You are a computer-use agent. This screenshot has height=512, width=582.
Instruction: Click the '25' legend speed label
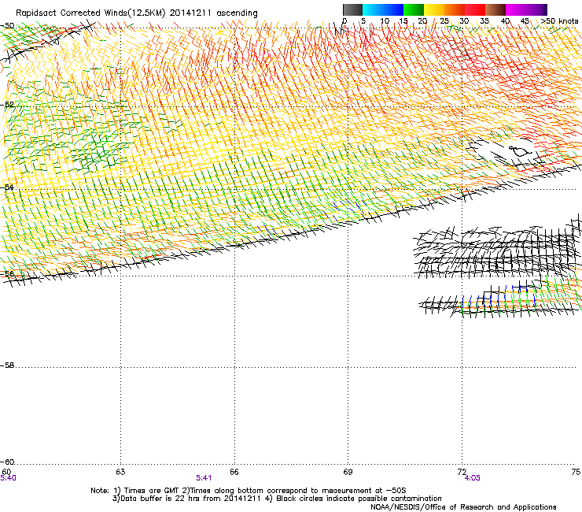point(444,21)
